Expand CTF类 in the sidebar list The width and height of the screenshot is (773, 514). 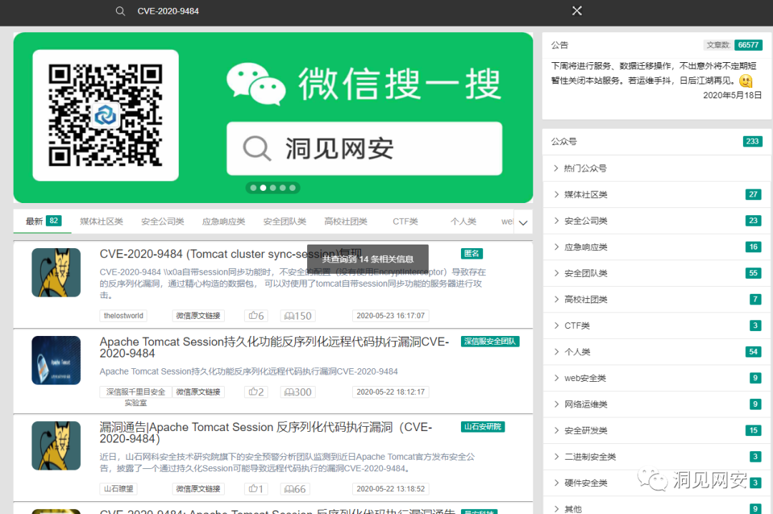point(656,325)
